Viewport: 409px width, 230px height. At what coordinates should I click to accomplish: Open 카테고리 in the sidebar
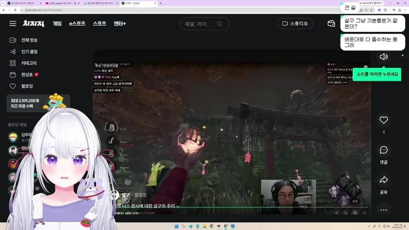tap(29, 63)
